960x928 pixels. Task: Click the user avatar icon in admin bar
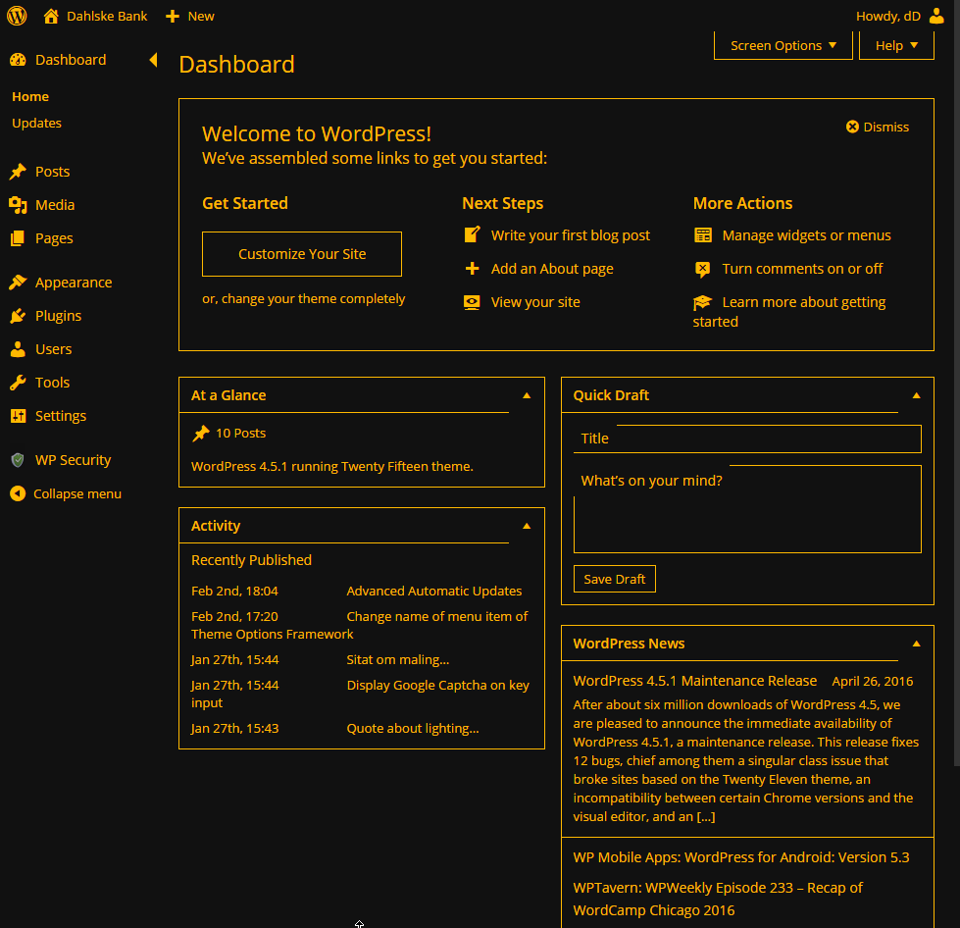coord(936,16)
